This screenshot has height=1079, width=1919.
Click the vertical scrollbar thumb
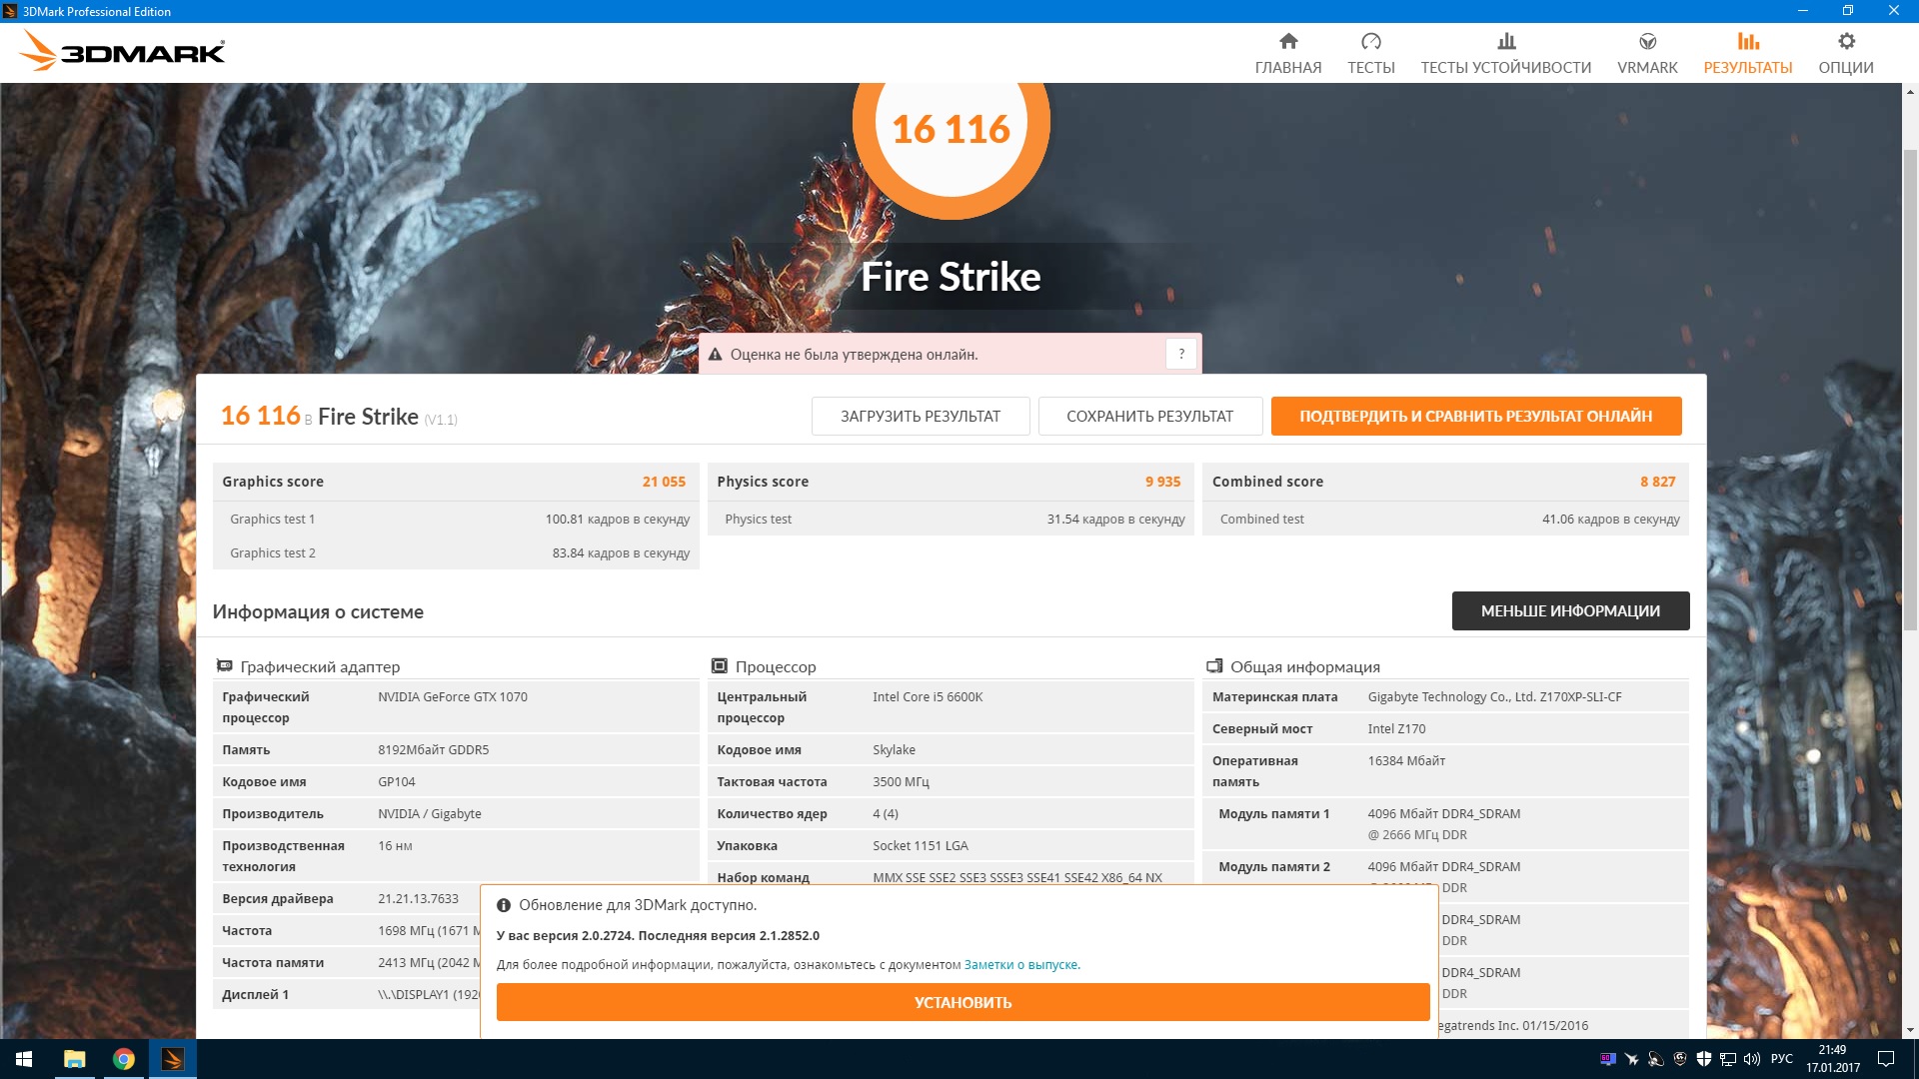click(1910, 390)
